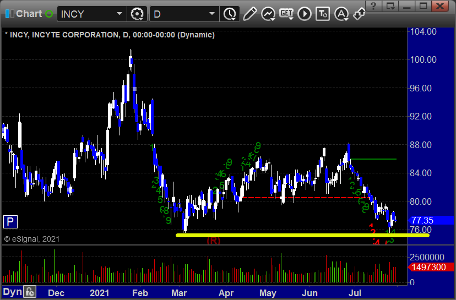Click the Dec label on time axis
The image size is (456, 300).
[56, 293]
